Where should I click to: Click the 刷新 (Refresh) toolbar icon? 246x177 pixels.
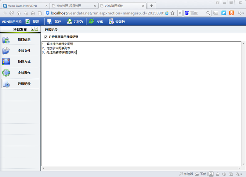[x=32, y=21]
